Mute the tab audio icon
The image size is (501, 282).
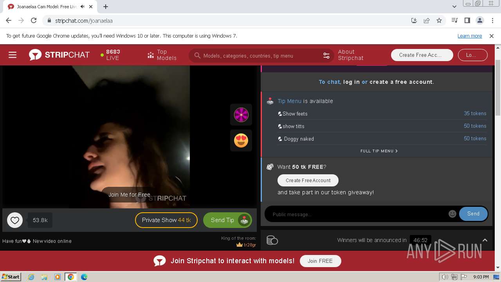83,7
